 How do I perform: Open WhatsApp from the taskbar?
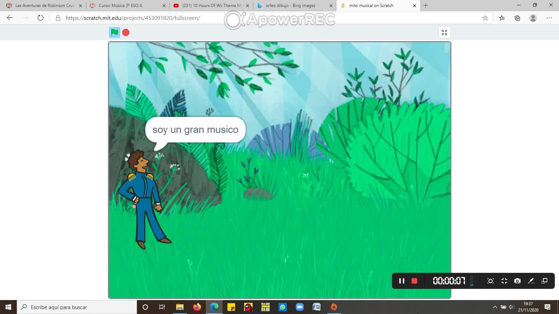[x=282, y=307]
